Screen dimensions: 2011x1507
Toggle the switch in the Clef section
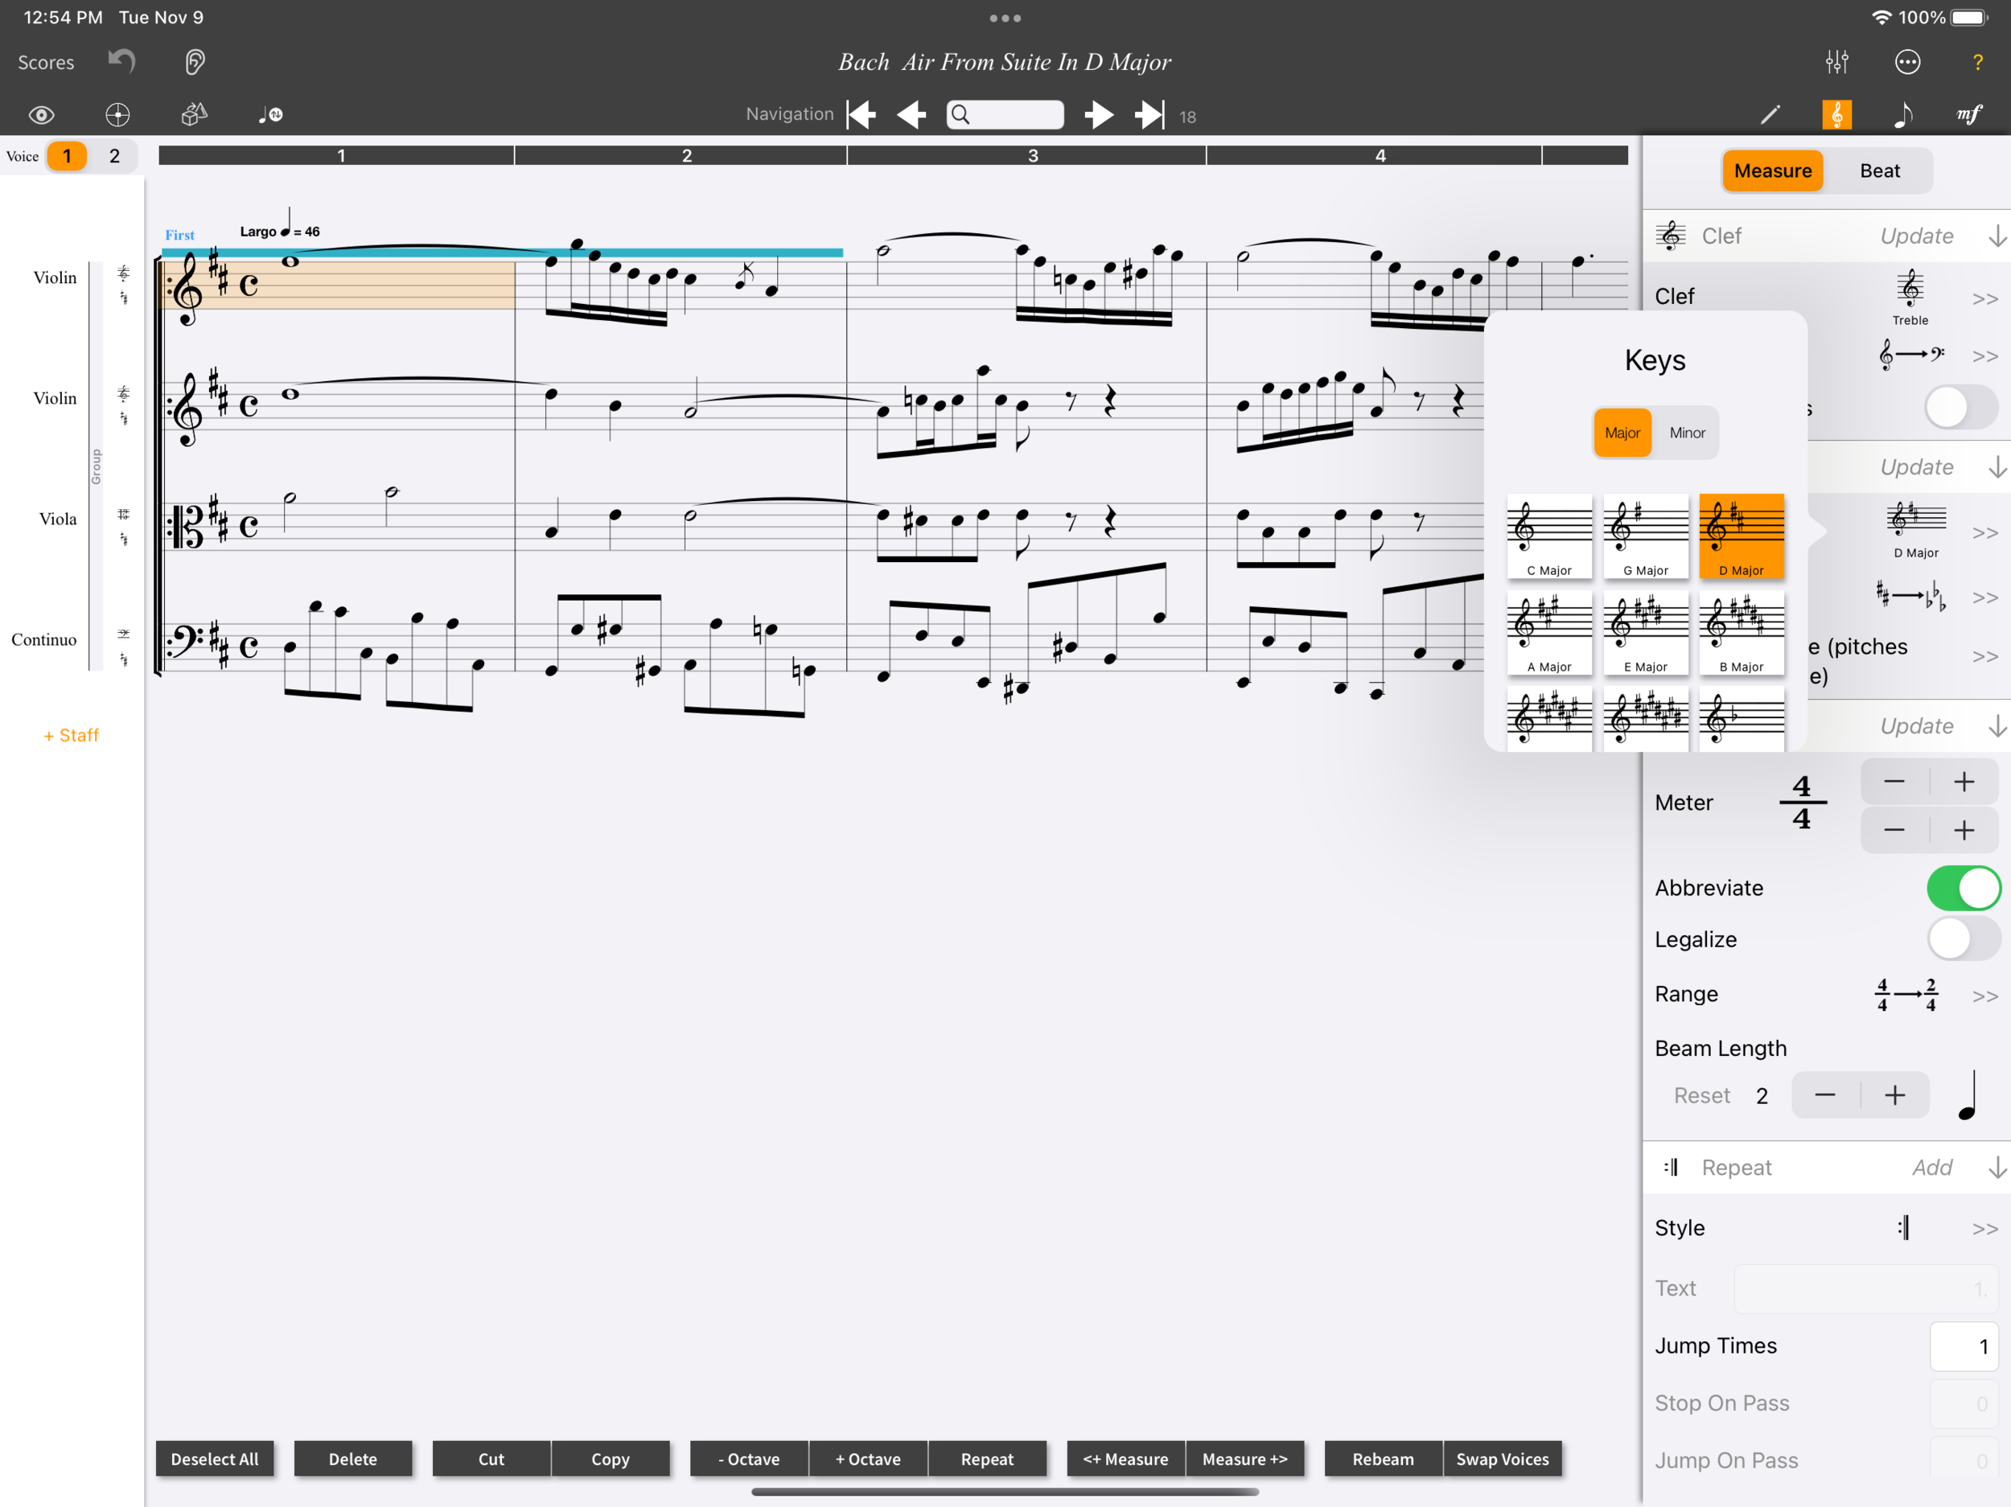pyautogui.click(x=1961, y=407)
